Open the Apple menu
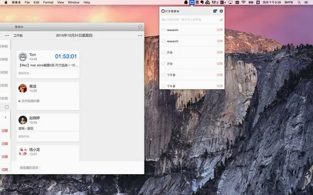 (x=6, y=3)
